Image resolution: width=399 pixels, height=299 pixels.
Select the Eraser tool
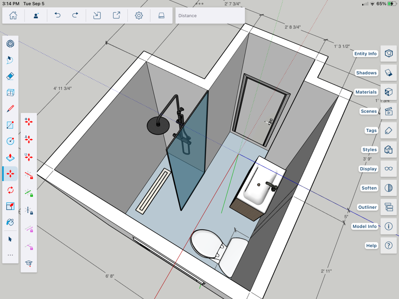click(x=11, y=76)
